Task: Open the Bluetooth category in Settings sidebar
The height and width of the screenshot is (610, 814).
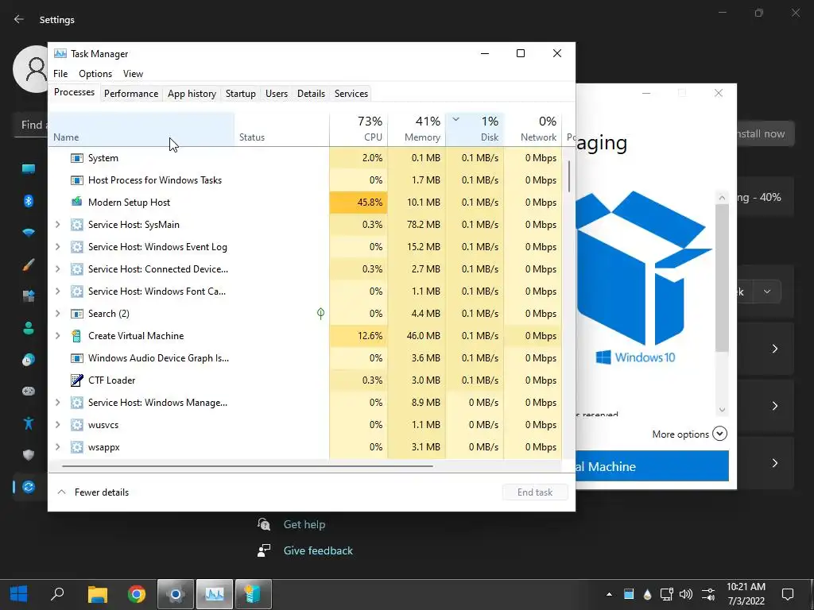Action: (29, 201)
